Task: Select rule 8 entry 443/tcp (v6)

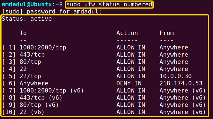Action: 41,98
